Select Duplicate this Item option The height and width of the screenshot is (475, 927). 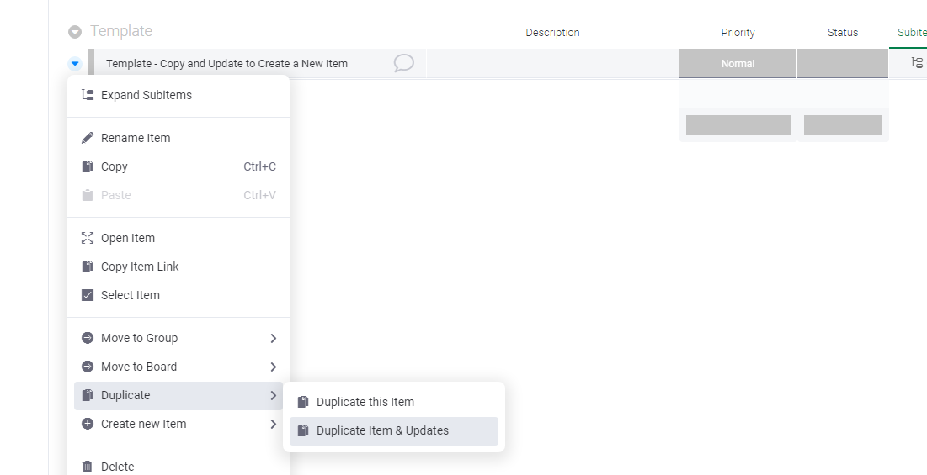click(365, 402)
